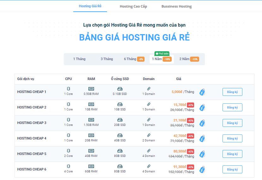Click price tag icon for HOSTING CHEAP 2
Image resolution: width=262 pixels, height=180 pixels.
coord(202,108)
